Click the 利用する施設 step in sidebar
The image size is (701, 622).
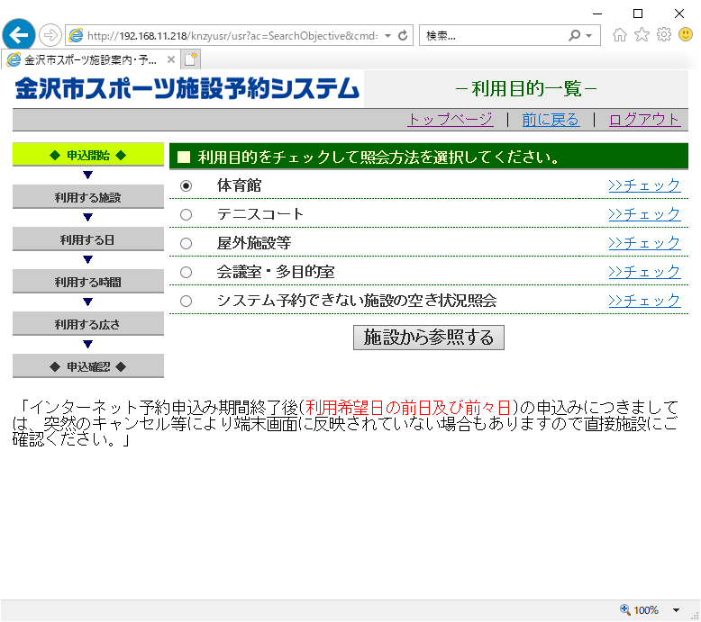point(88,197)
